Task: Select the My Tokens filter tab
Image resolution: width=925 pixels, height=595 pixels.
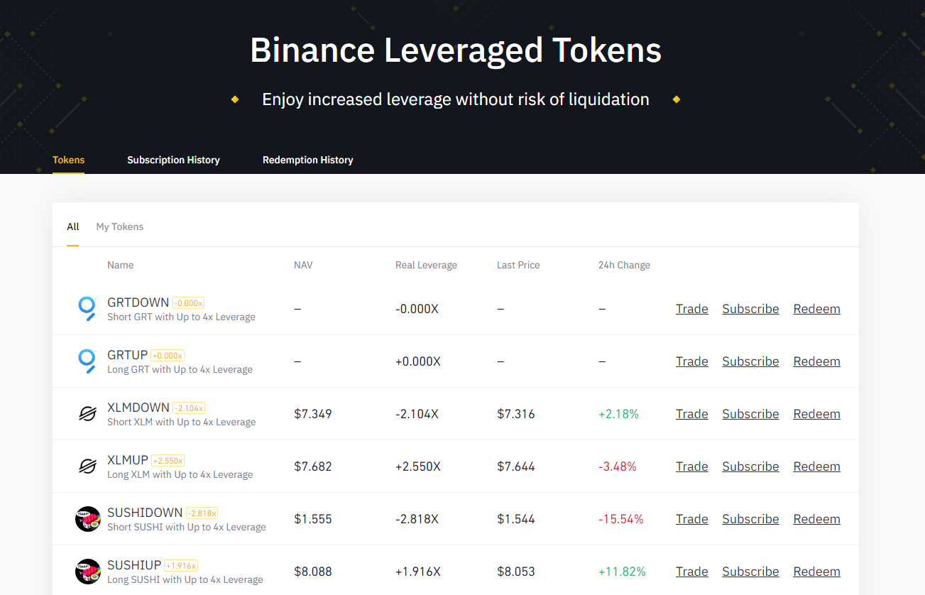Action: pos(120,226)
